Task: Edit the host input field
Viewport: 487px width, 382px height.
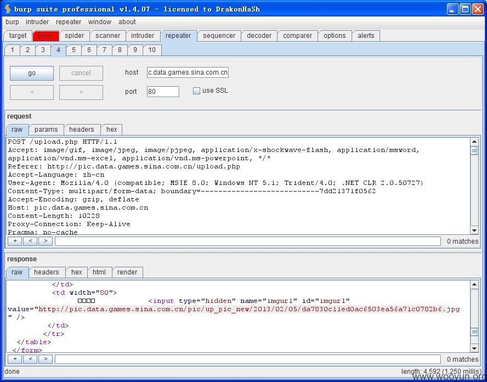Action: (188, 72)
